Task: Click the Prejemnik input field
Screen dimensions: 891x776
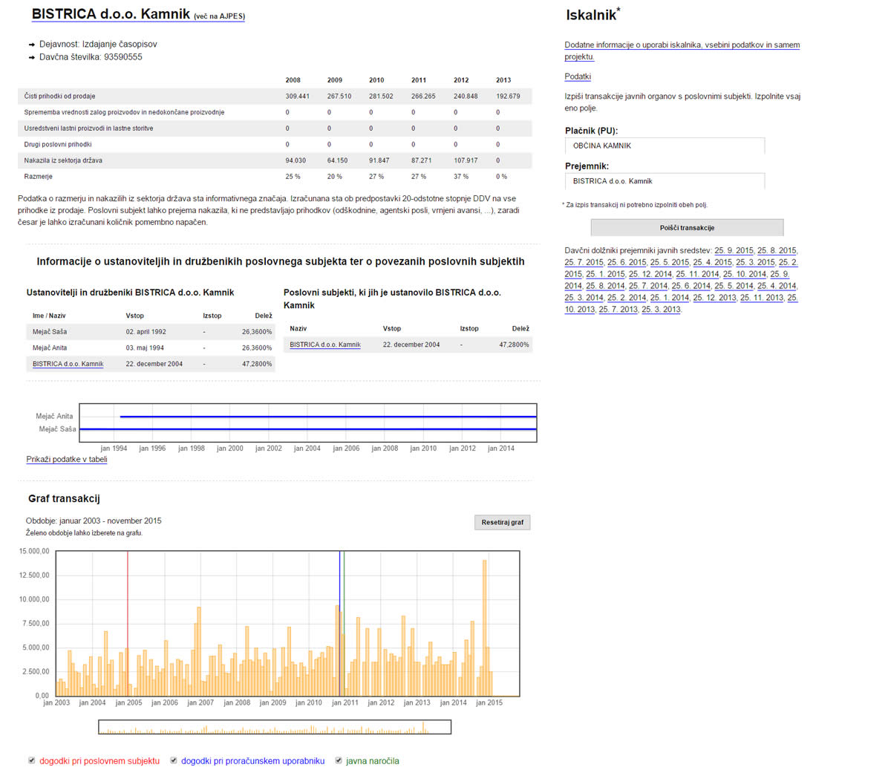Action: 665,181
